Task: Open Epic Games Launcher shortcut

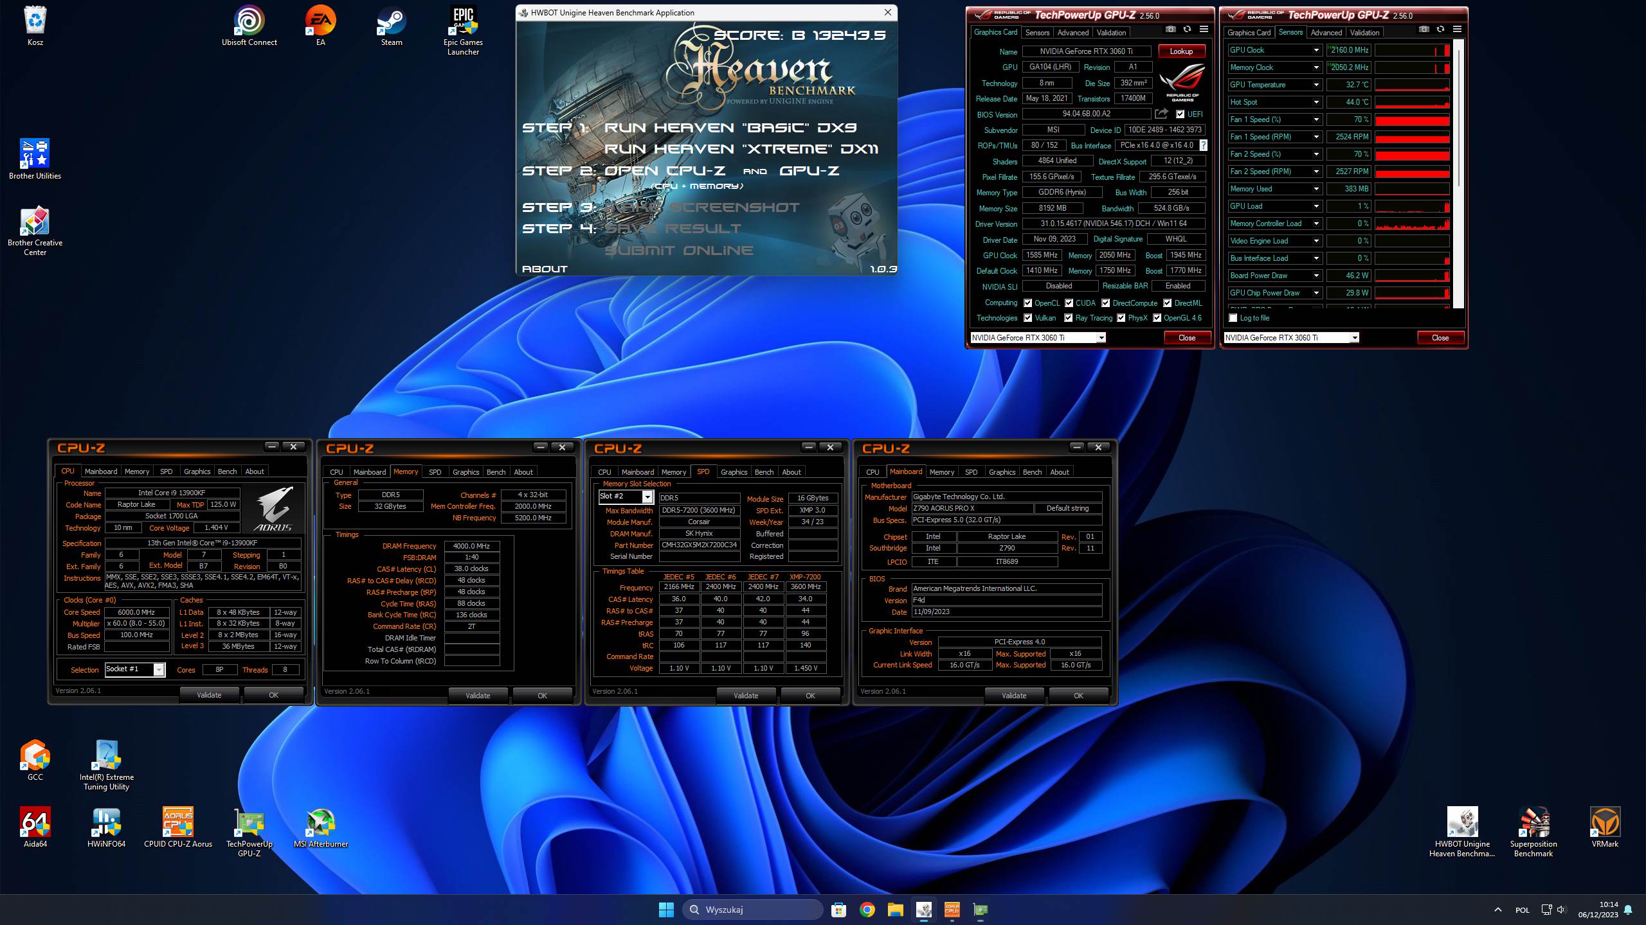Action: click(x=463, y=30)
